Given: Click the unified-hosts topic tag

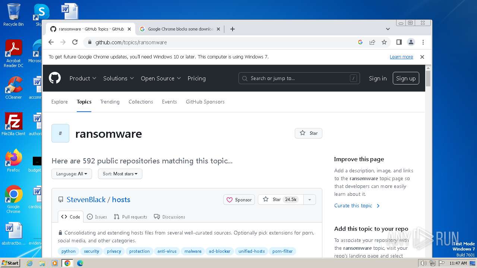Looking at the screenshot, I should 252,251.
